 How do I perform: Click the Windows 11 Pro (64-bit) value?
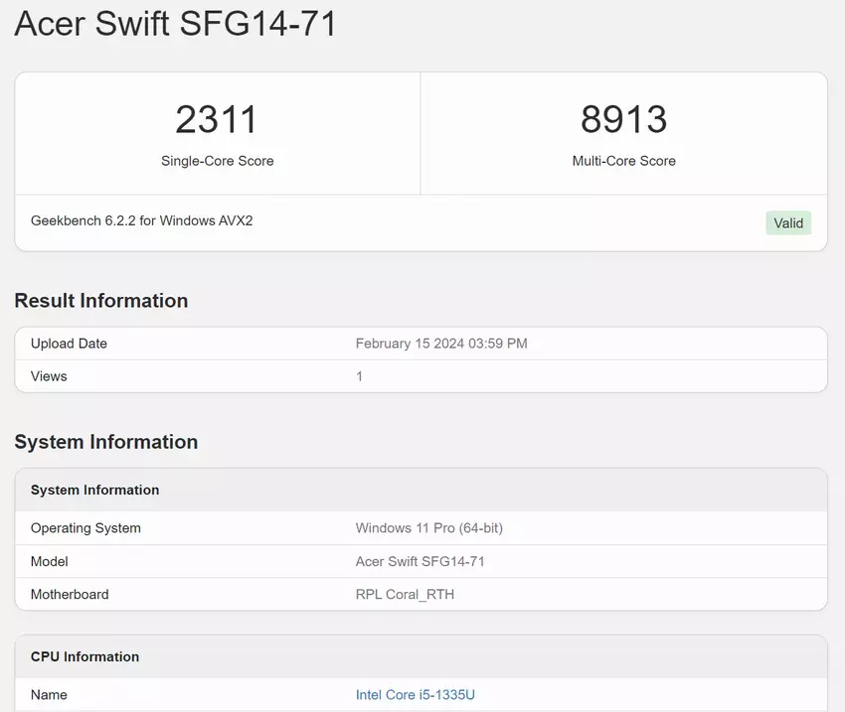pyautogui.click(x=428, y=528)
